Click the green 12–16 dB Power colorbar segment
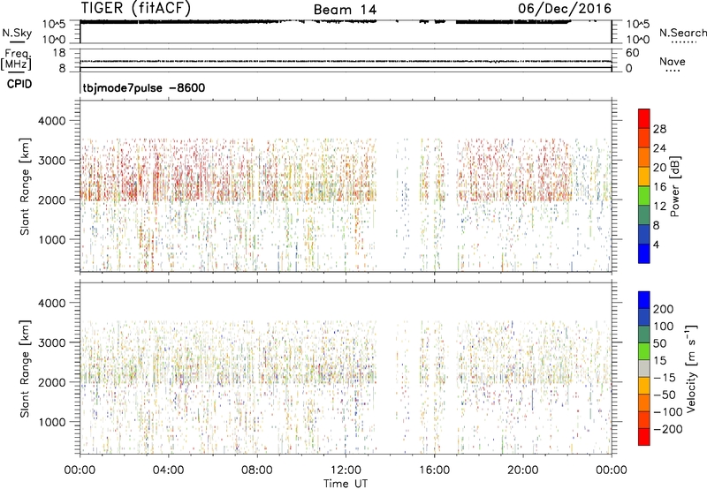 coord(644,196)
